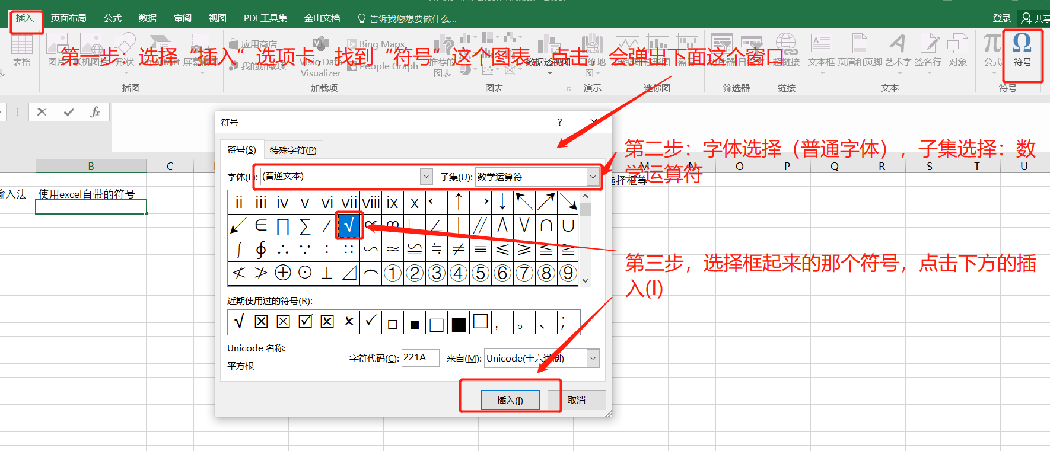The height and width of the screenshot is (451, 1050).
Task: Select column B header
Action: coord(91,166)
